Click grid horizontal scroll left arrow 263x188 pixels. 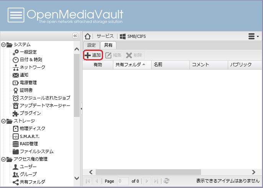(x=91, y=172)
